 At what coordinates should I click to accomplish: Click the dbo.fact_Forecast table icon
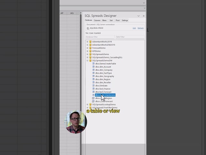93,92
